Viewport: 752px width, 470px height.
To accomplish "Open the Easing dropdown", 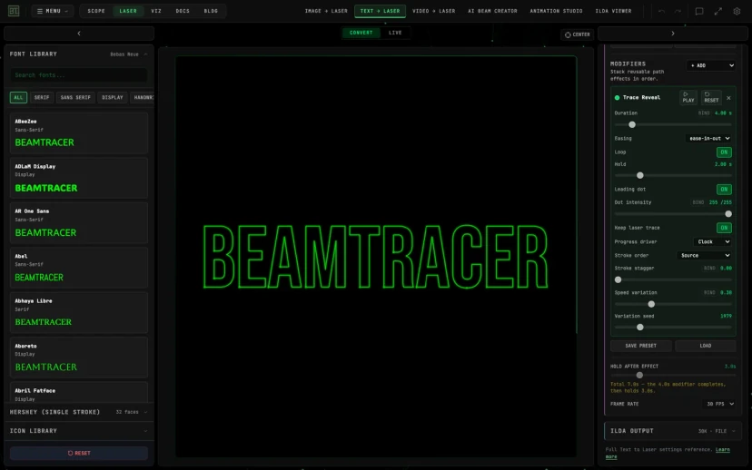I will point(708,139).
